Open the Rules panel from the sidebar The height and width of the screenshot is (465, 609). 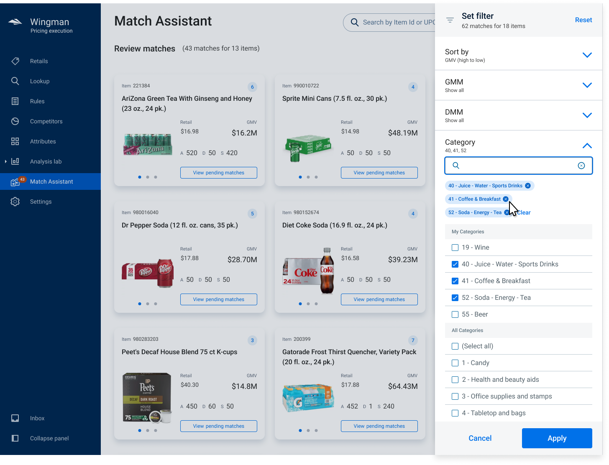15,101
